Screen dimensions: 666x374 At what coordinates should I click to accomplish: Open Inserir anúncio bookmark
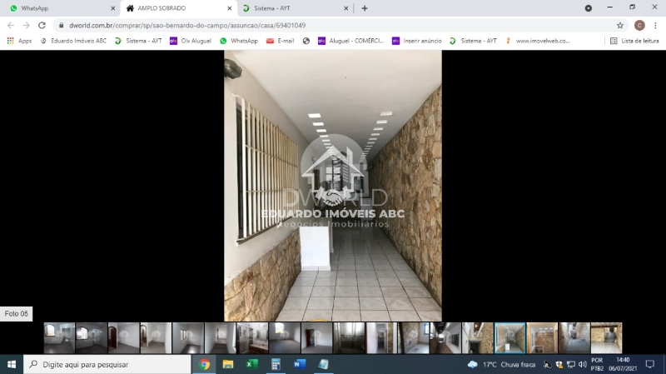pyautogui.click(x=417, y=41)
